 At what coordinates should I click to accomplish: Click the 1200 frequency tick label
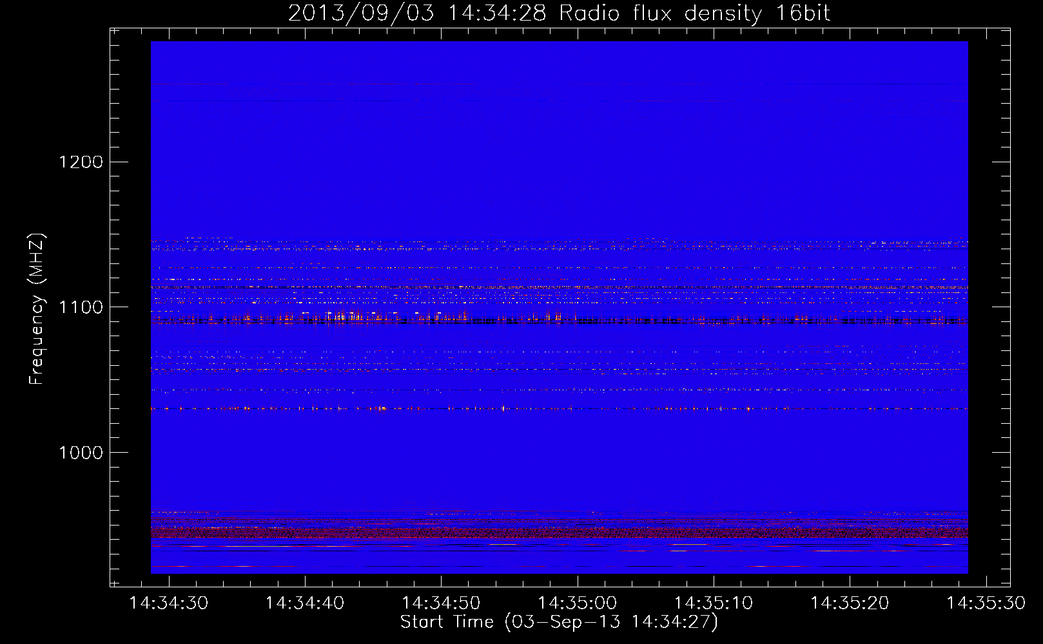click(81, 162)
